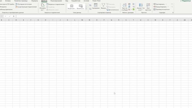Click the Refresh All (Обновить все) icon

(x=43, y=5)
